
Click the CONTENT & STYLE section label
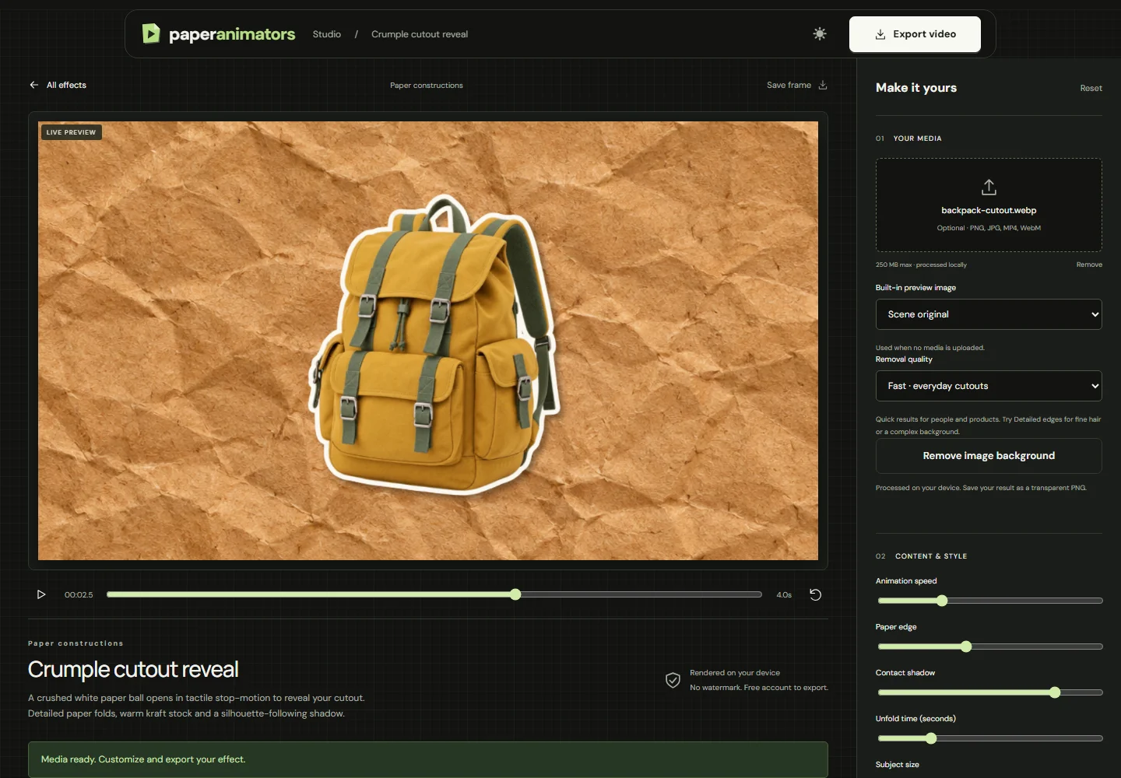[x=931, y=556]
